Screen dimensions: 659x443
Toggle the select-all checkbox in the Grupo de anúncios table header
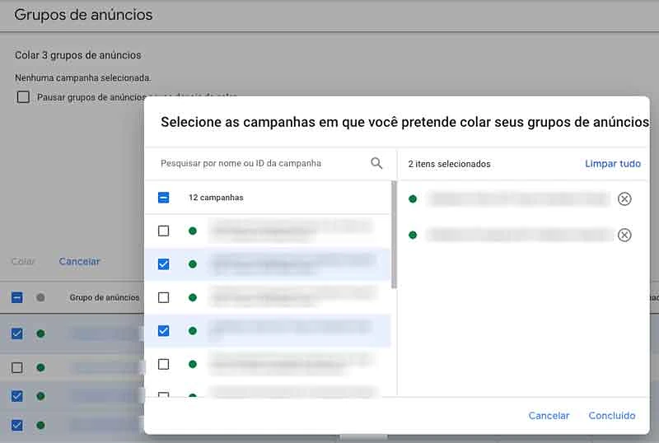pos(16,297)
